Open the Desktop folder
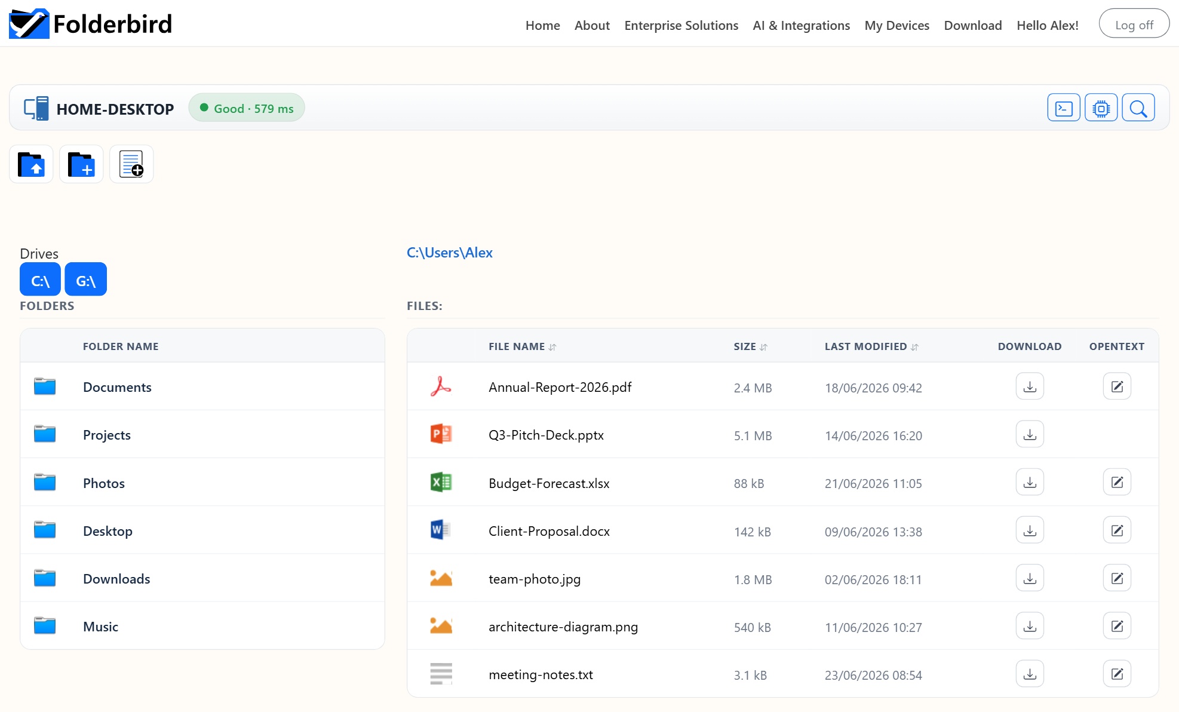 click(108, 531)
